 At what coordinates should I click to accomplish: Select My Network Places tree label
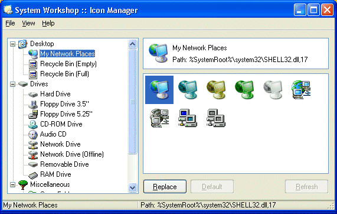click(67, 54)
